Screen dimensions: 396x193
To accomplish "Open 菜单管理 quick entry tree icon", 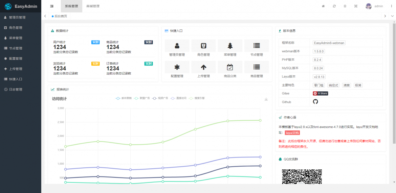I will point(230,46).
